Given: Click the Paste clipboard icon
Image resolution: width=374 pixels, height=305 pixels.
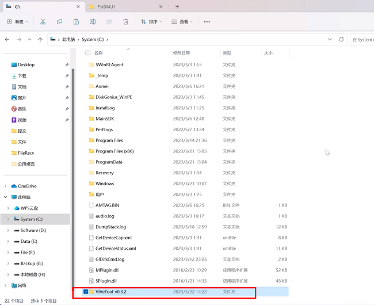Looking at the screenshot, I should [76, 22].
